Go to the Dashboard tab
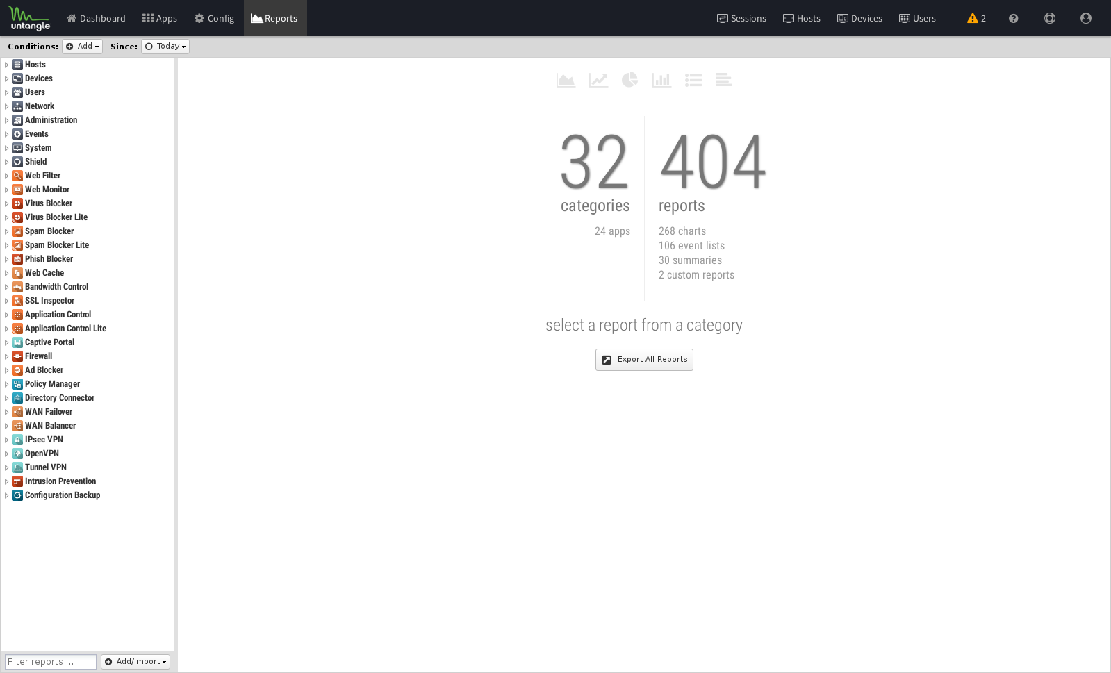The image size is (1111, 673). [96, 18]
